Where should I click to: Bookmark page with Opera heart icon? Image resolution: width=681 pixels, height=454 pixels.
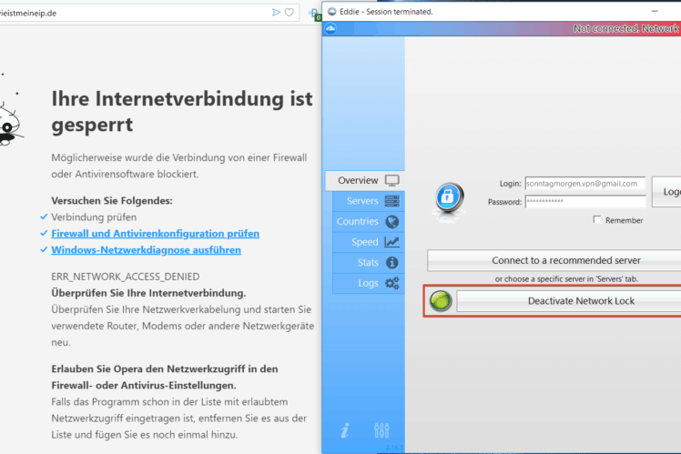290,12
